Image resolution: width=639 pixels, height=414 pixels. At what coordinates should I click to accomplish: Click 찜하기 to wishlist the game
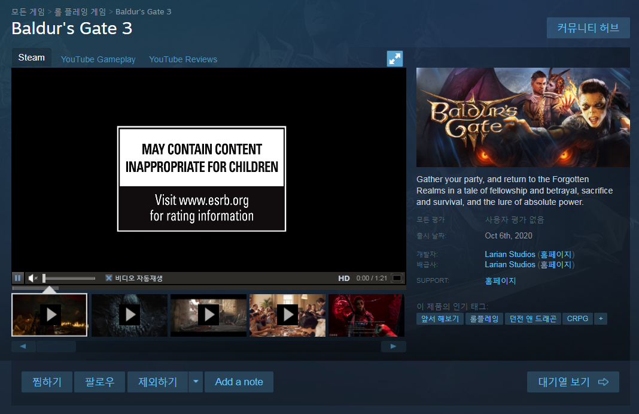click(47, 382)
